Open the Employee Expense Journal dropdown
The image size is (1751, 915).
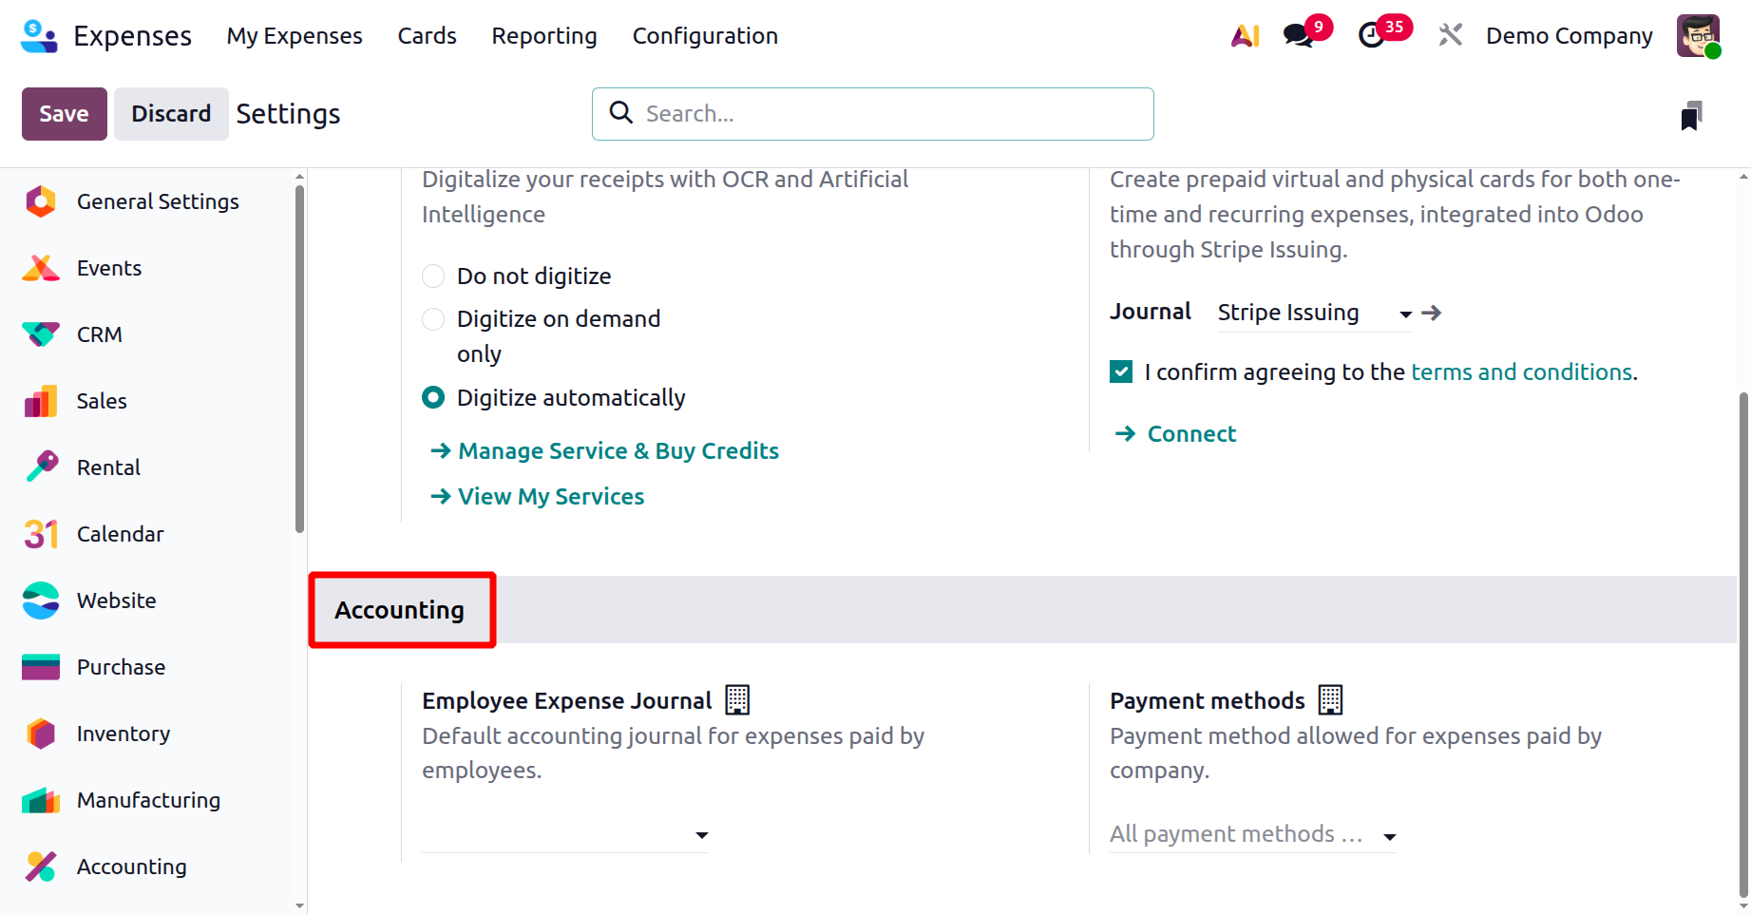point(701,835)
